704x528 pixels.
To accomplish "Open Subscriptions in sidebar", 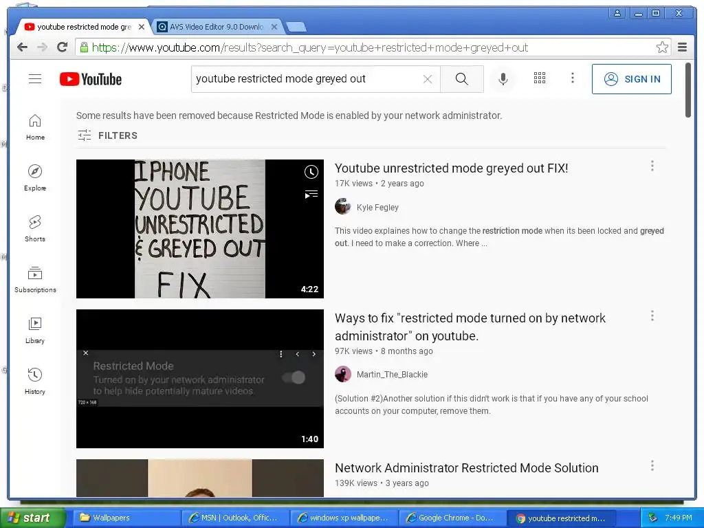I will click(x=35, y=280).
